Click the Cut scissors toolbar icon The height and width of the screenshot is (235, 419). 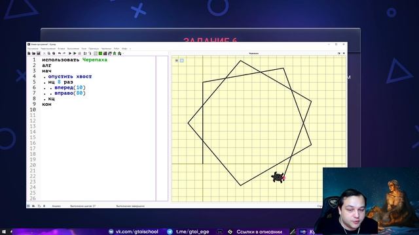(45, 54)
